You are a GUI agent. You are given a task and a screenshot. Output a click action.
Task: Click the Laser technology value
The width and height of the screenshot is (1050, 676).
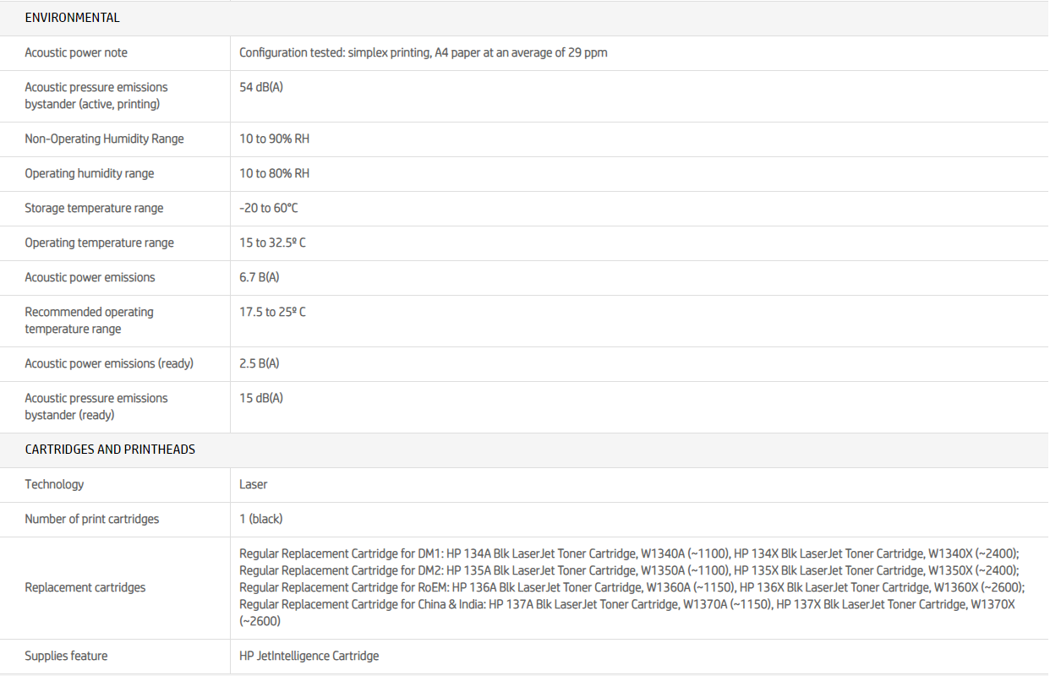tap(253, 484)
